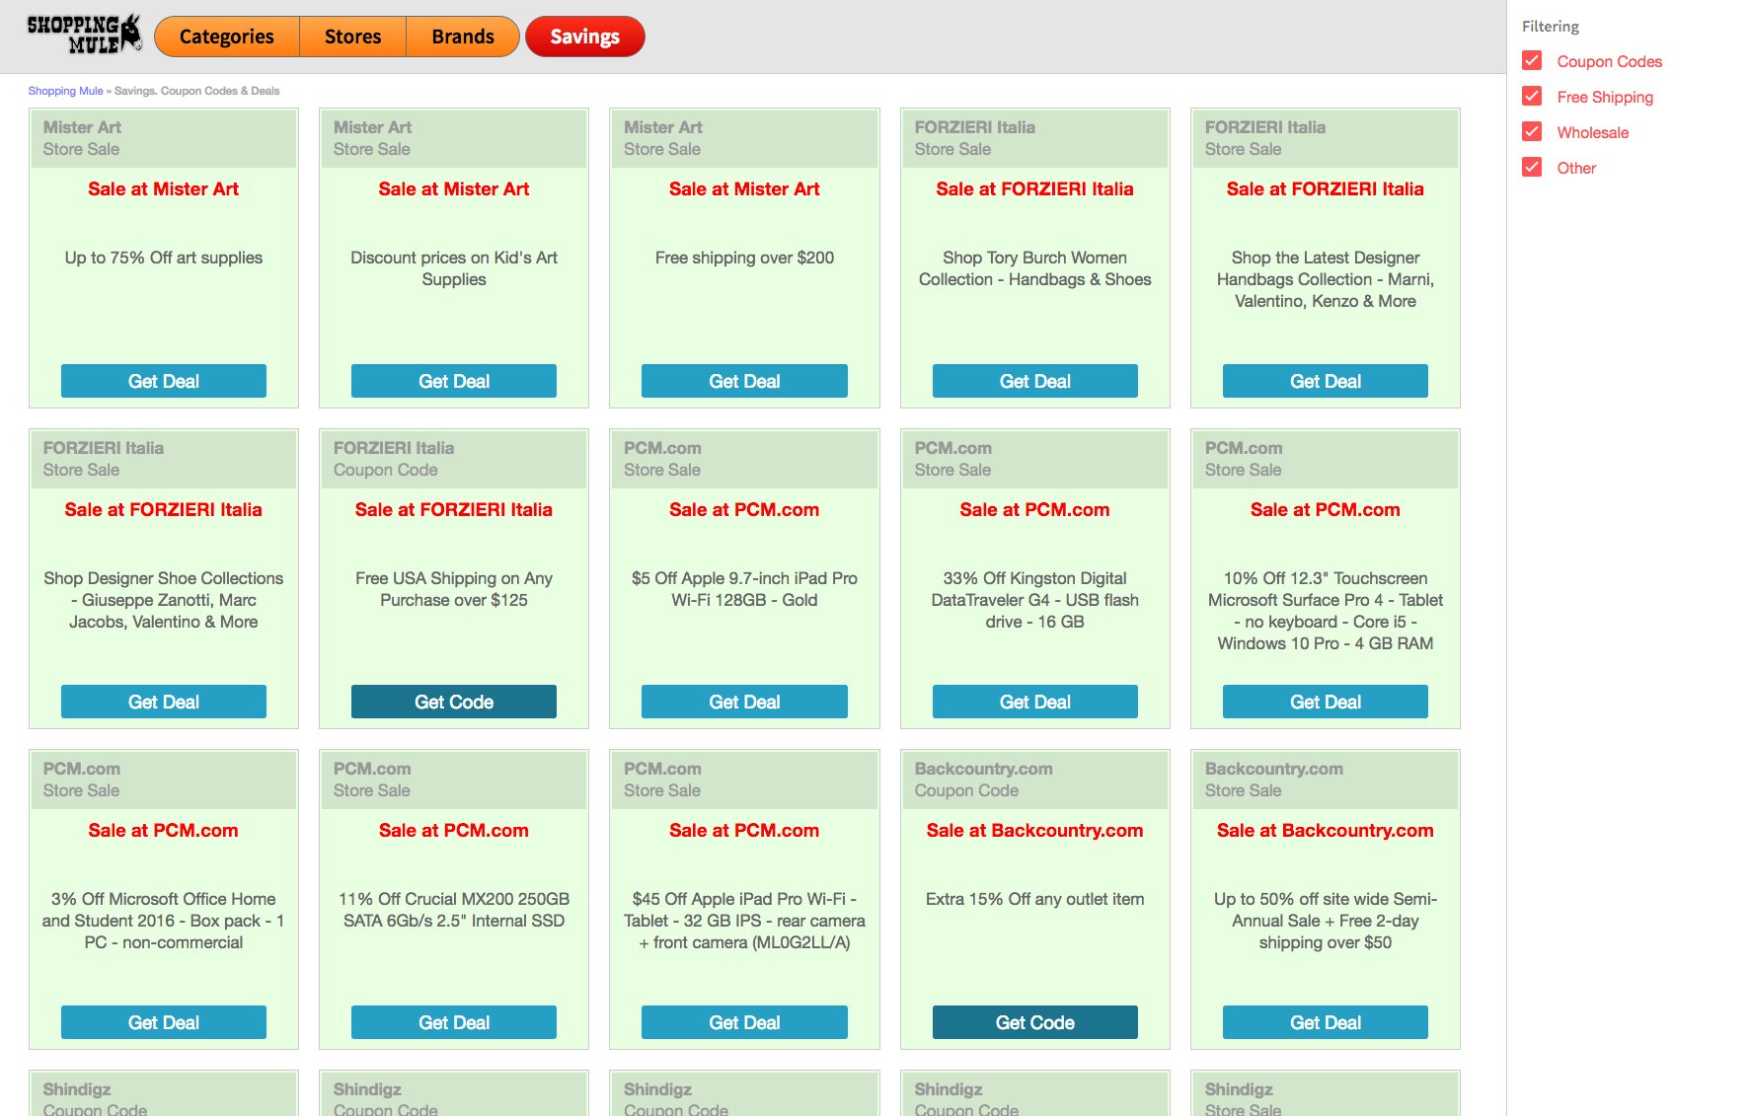Open sale title above Semi-Annual Sale offer
This screenshot has height=1116, width=1750.
click(1326, 831)
